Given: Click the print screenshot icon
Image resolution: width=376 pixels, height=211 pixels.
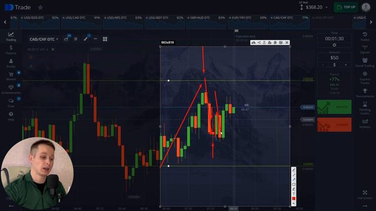Looking at the screenshot, I should 270,43.
